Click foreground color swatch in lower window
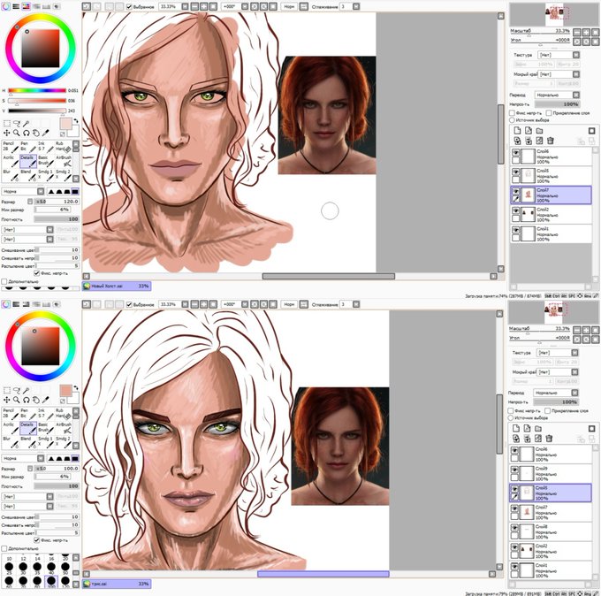 (65, 391)
